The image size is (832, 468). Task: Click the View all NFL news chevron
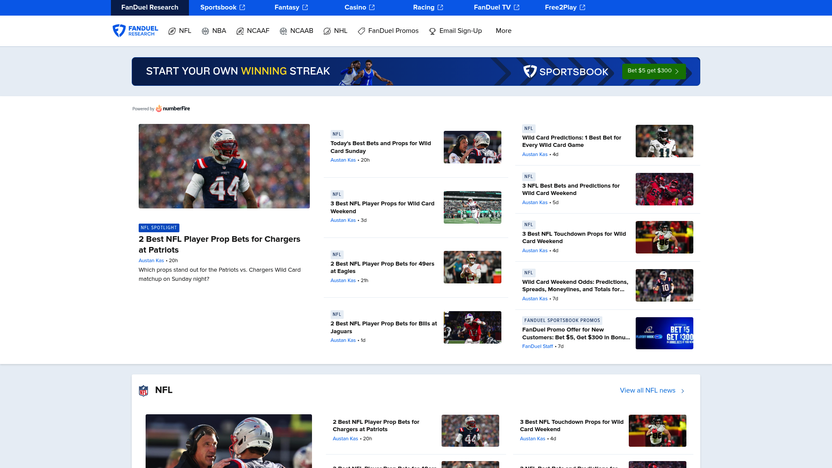pyautogui.click(x=682, y=391)
